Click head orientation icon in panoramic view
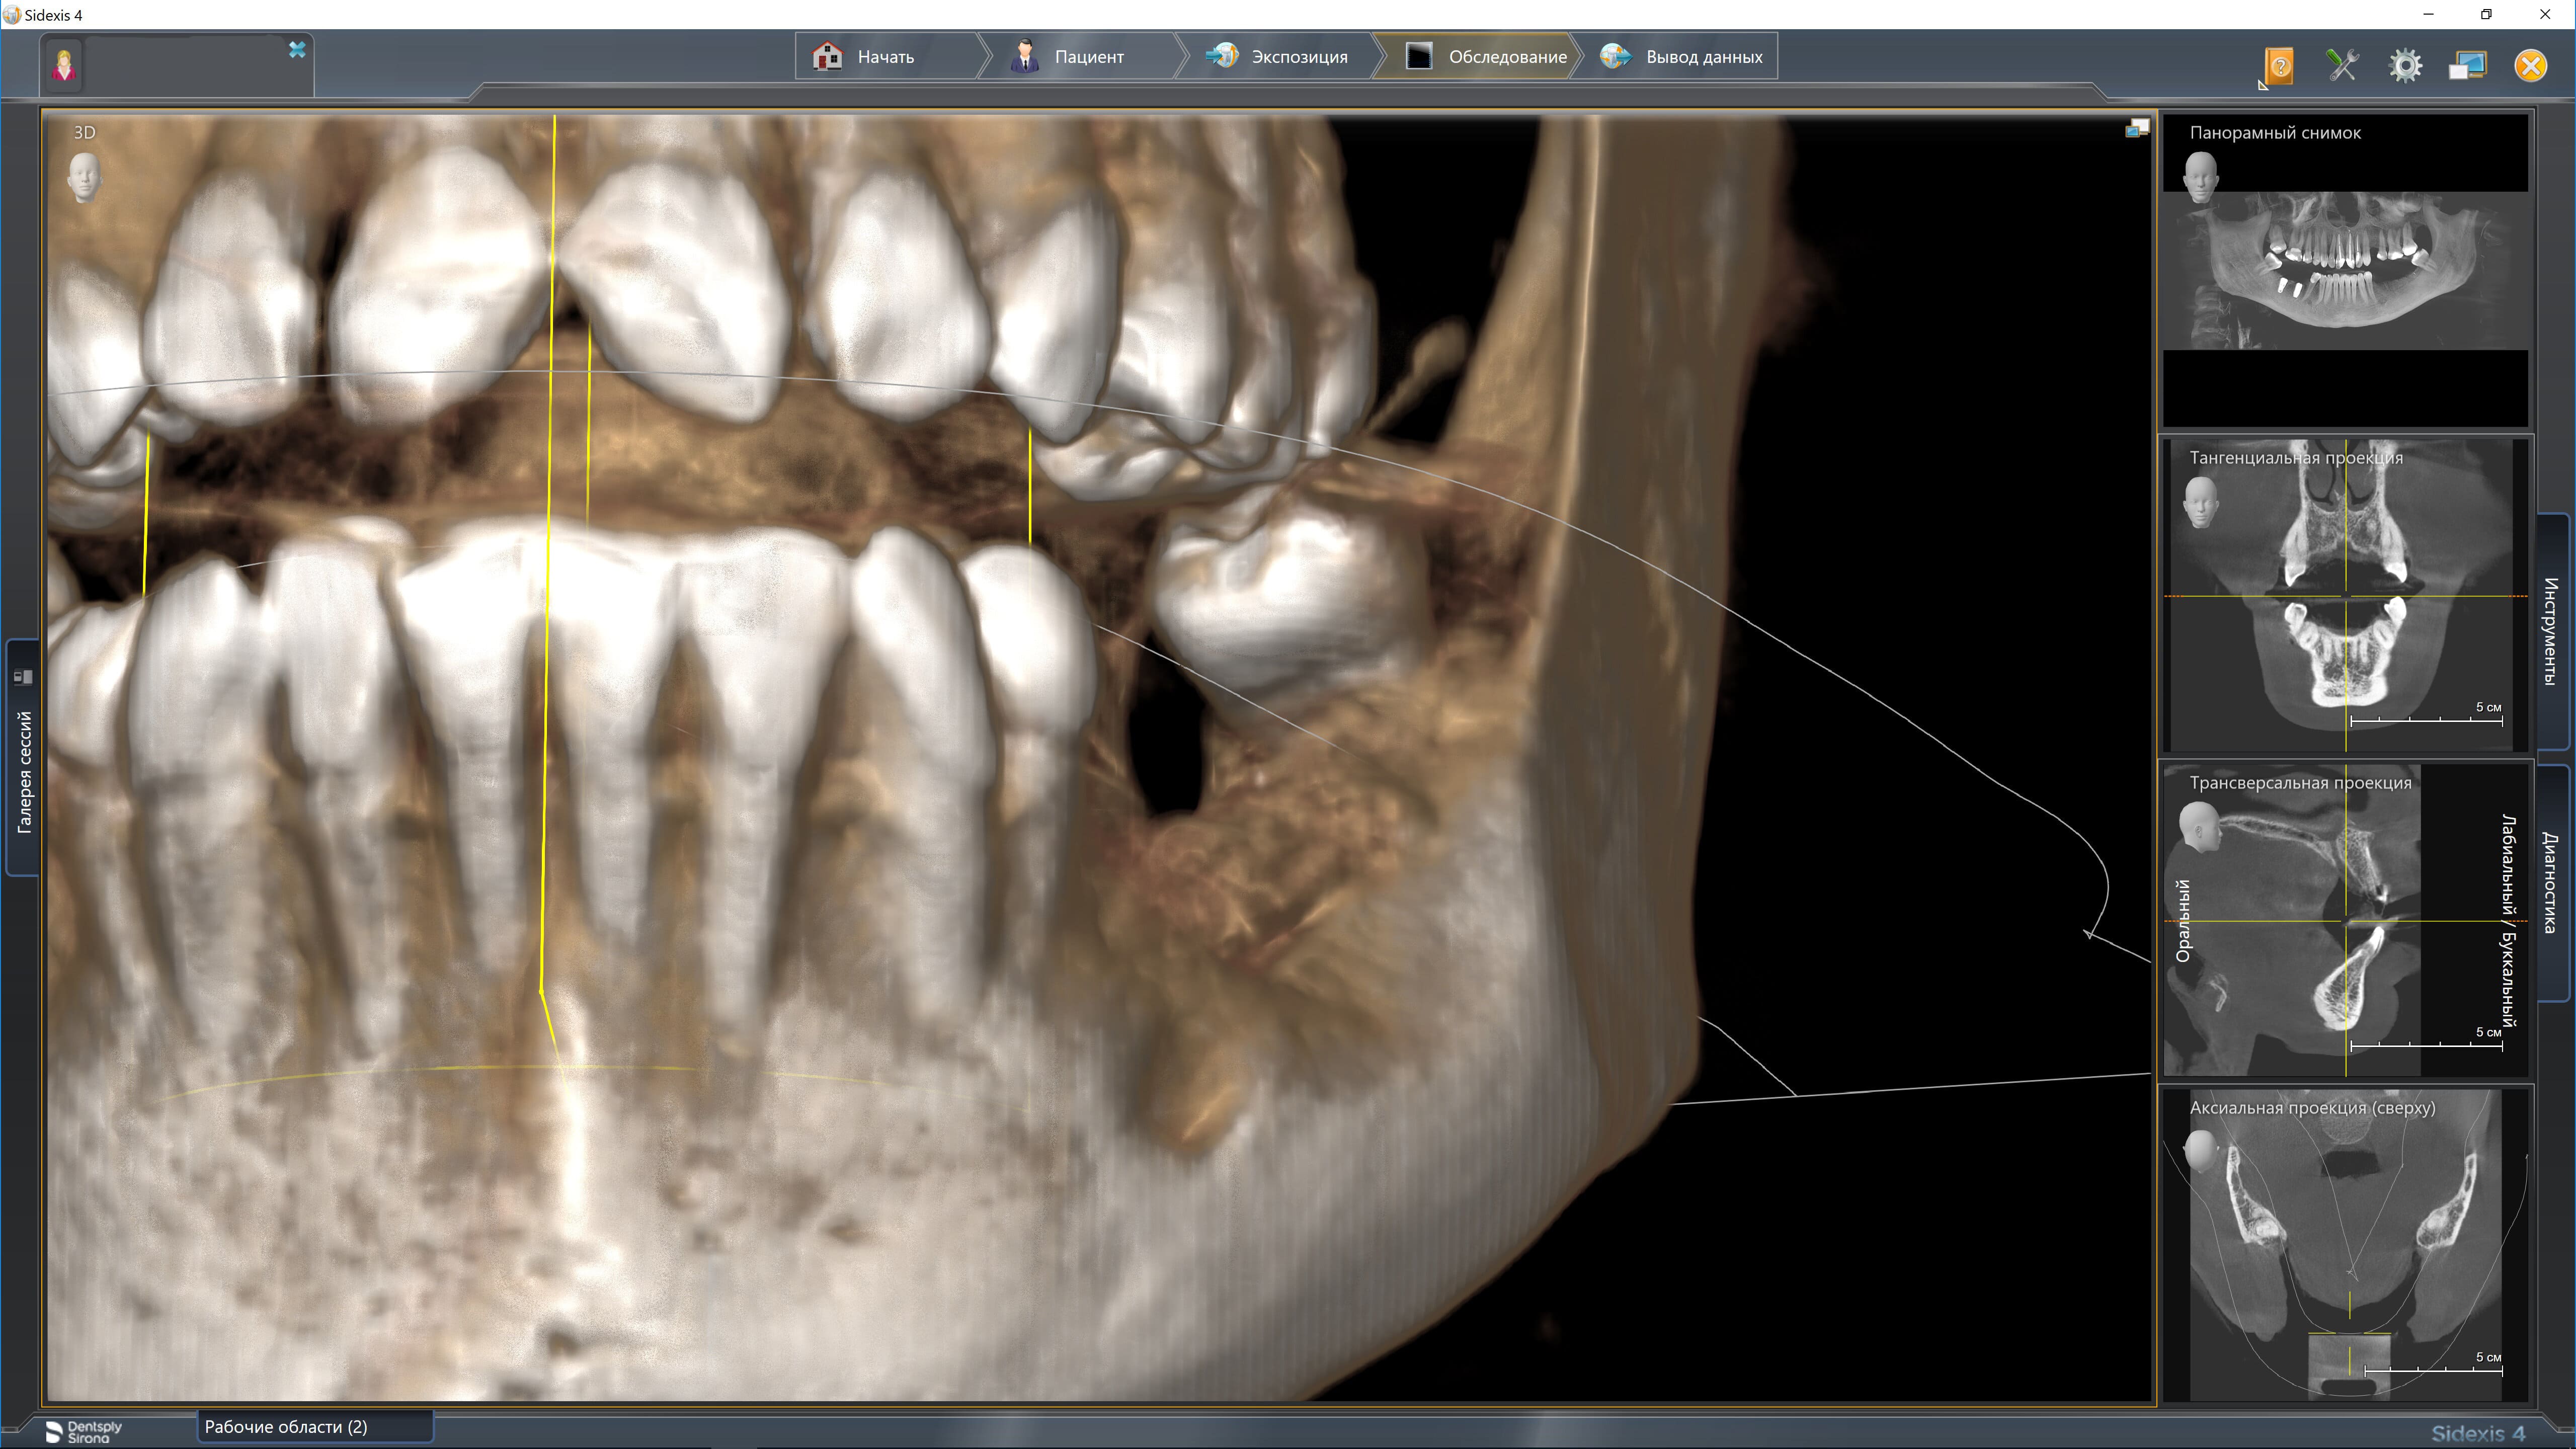The image size is (2576, 1449). [2201, 177]
